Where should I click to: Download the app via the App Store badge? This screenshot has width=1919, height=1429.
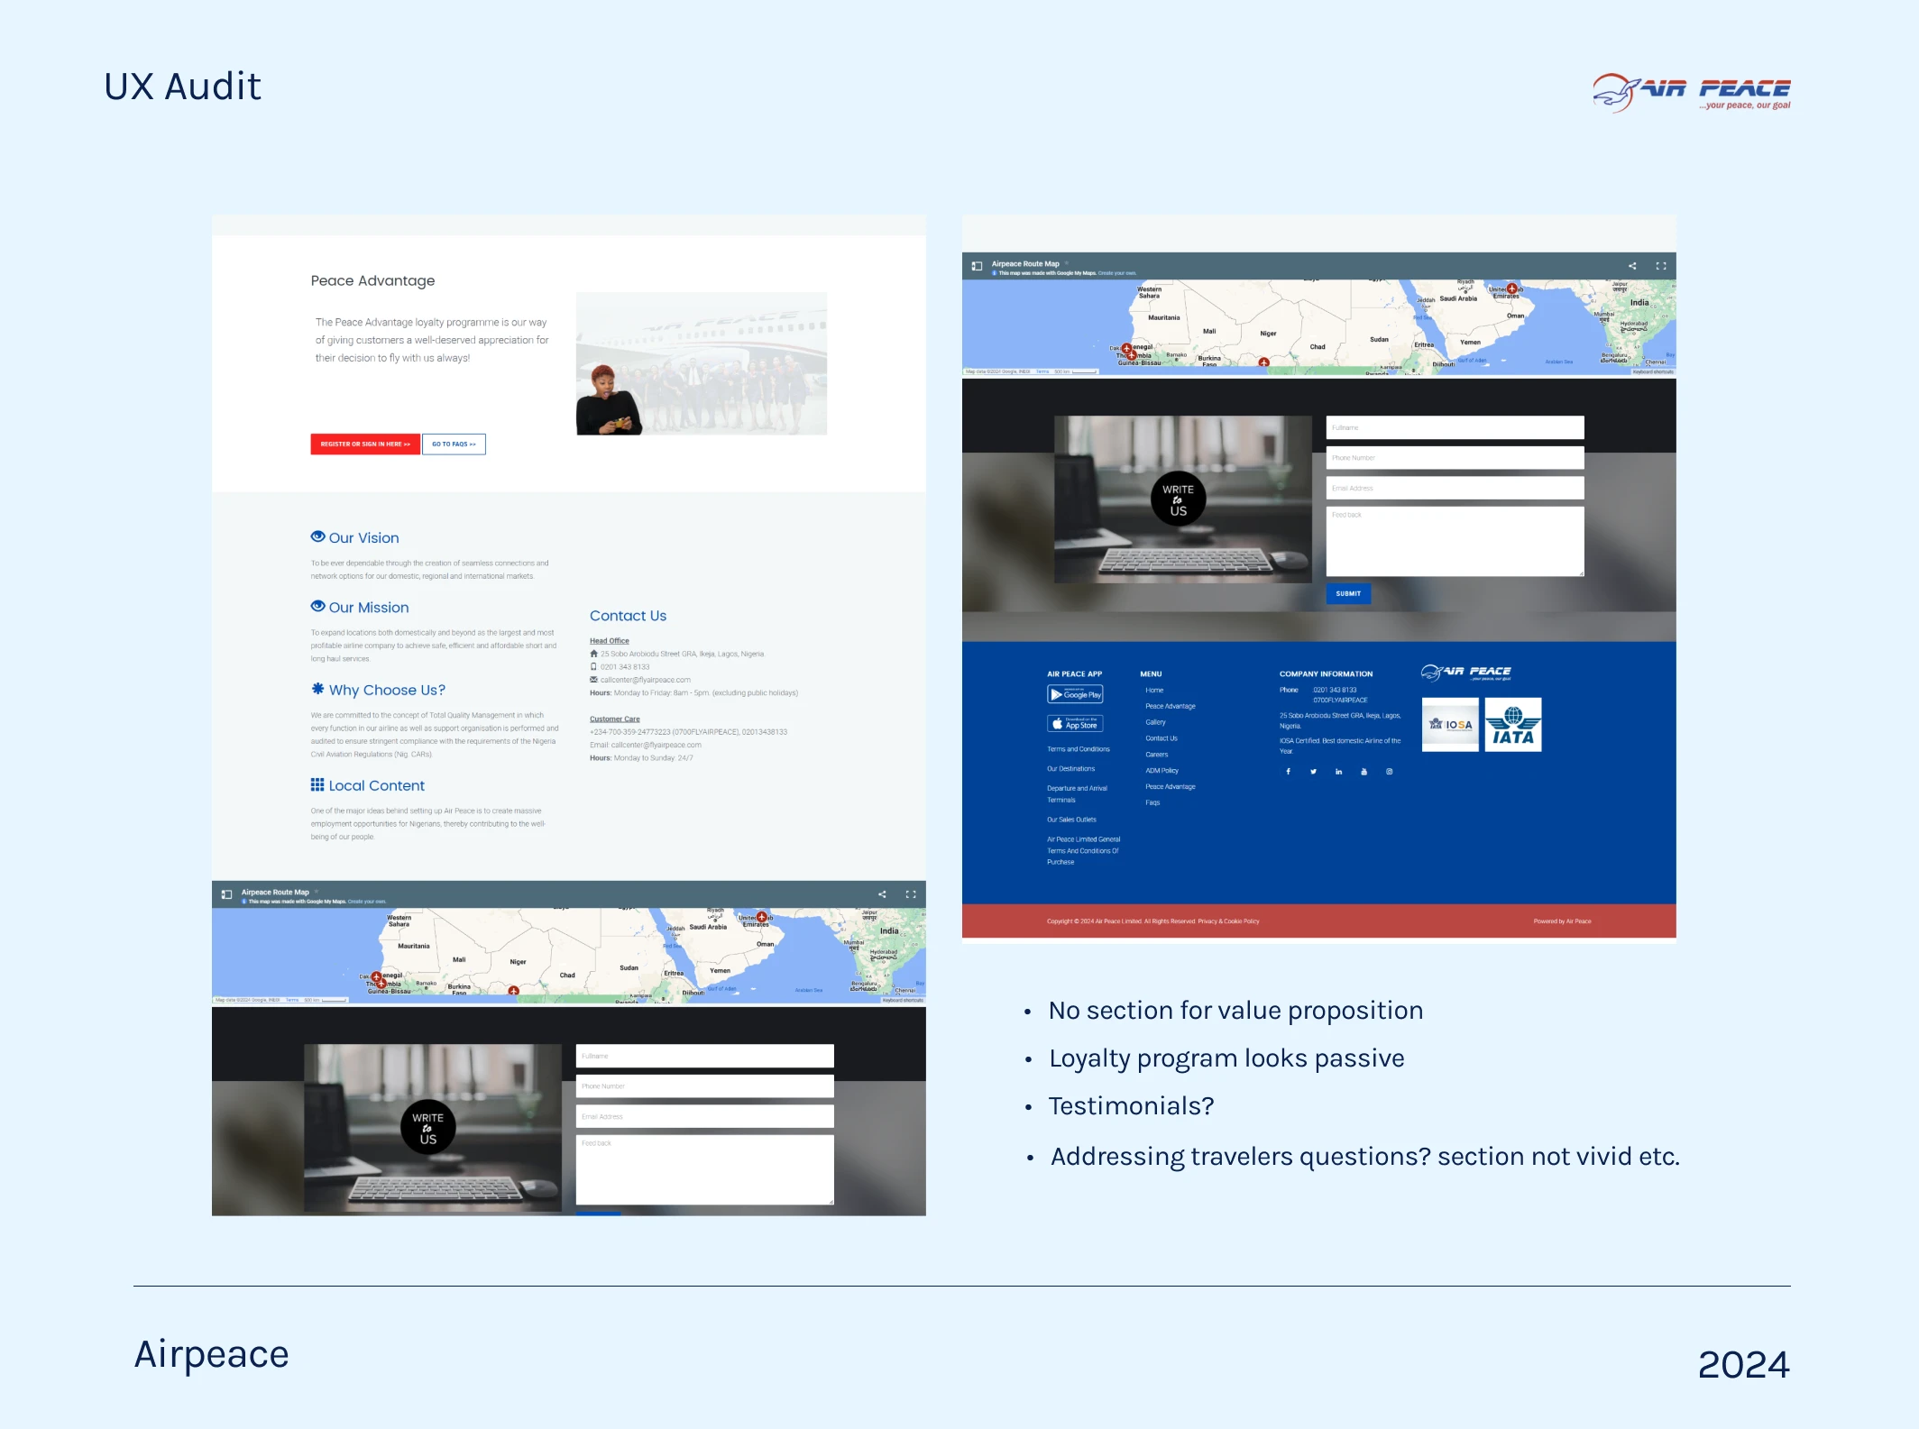click(x=1075, y=723)
